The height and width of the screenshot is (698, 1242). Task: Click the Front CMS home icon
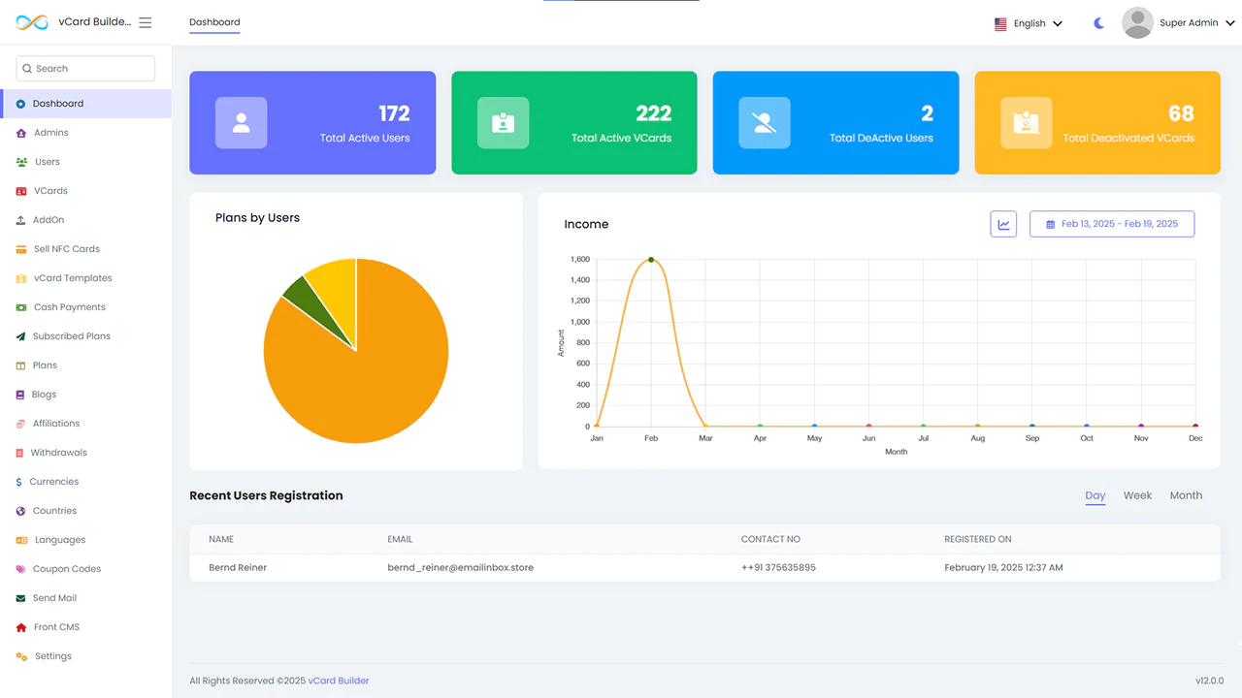(21, 627)
